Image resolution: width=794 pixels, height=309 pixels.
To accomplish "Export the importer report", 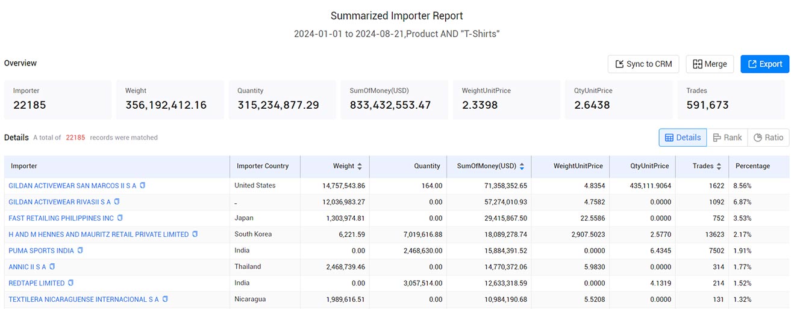I will 765,64.
